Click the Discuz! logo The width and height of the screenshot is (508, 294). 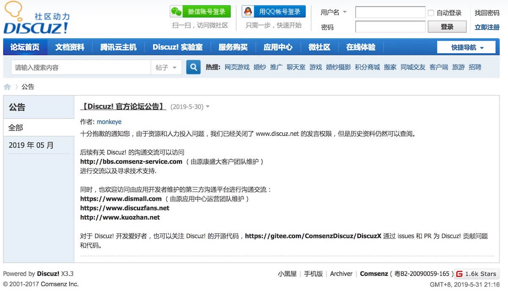36,18
